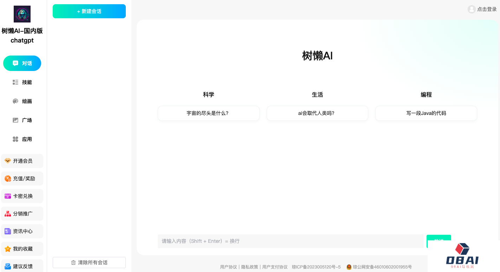Create a new conversation with 新建会话

click(89, 11)
